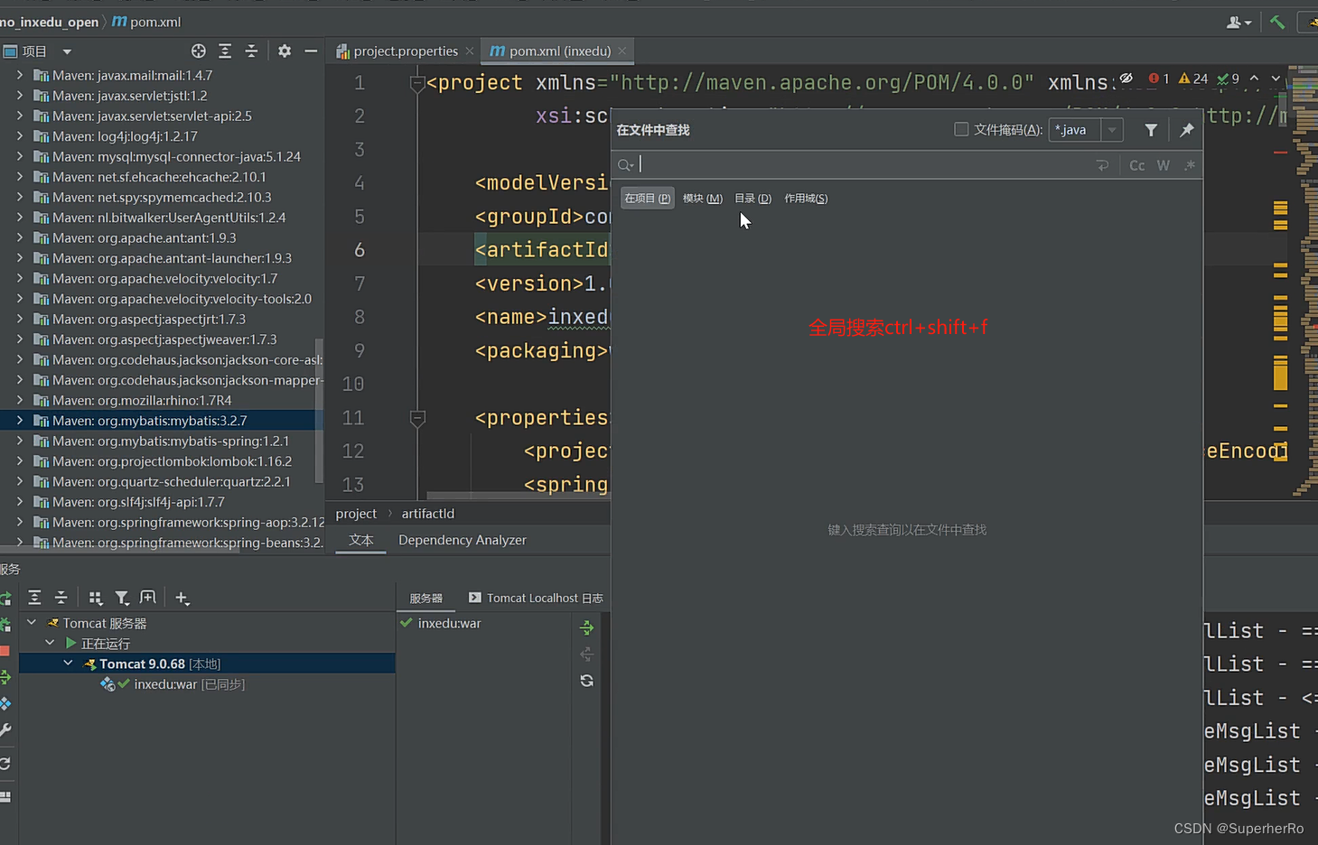Image resolution: width=1318 pixels, height=845 pixels.
Task: Collapse all in Services toolbar
Action: (x=61, y=598)
